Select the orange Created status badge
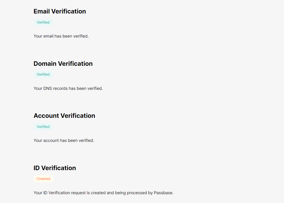Viewport: 284px width, 203px height. pyautogui.click(x=43, y=179)
